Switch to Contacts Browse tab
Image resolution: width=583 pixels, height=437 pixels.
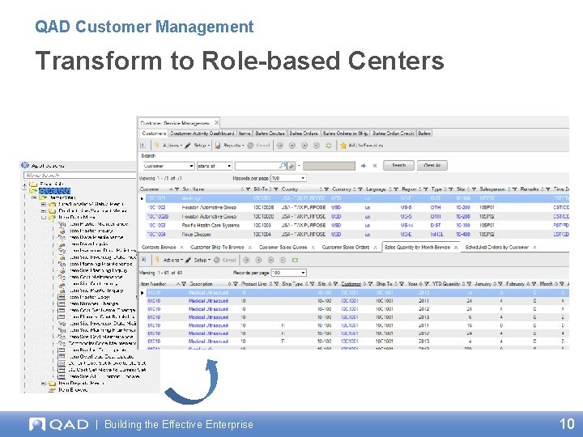[159, 247]
